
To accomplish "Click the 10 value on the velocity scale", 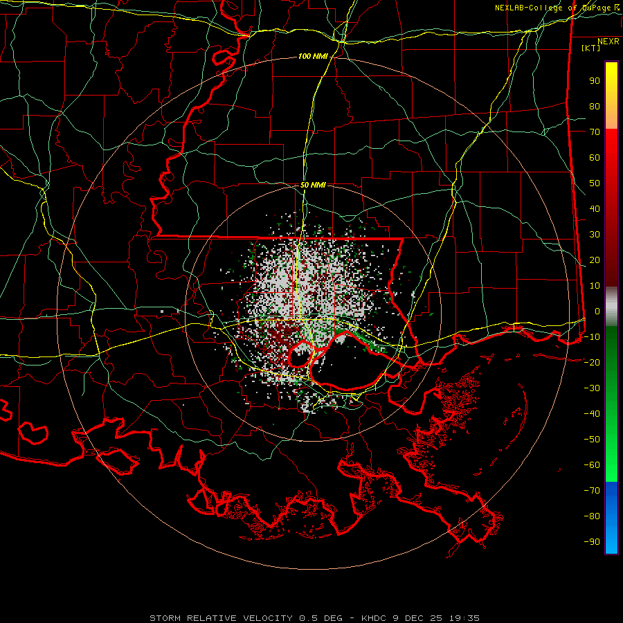I will point(595,286).
